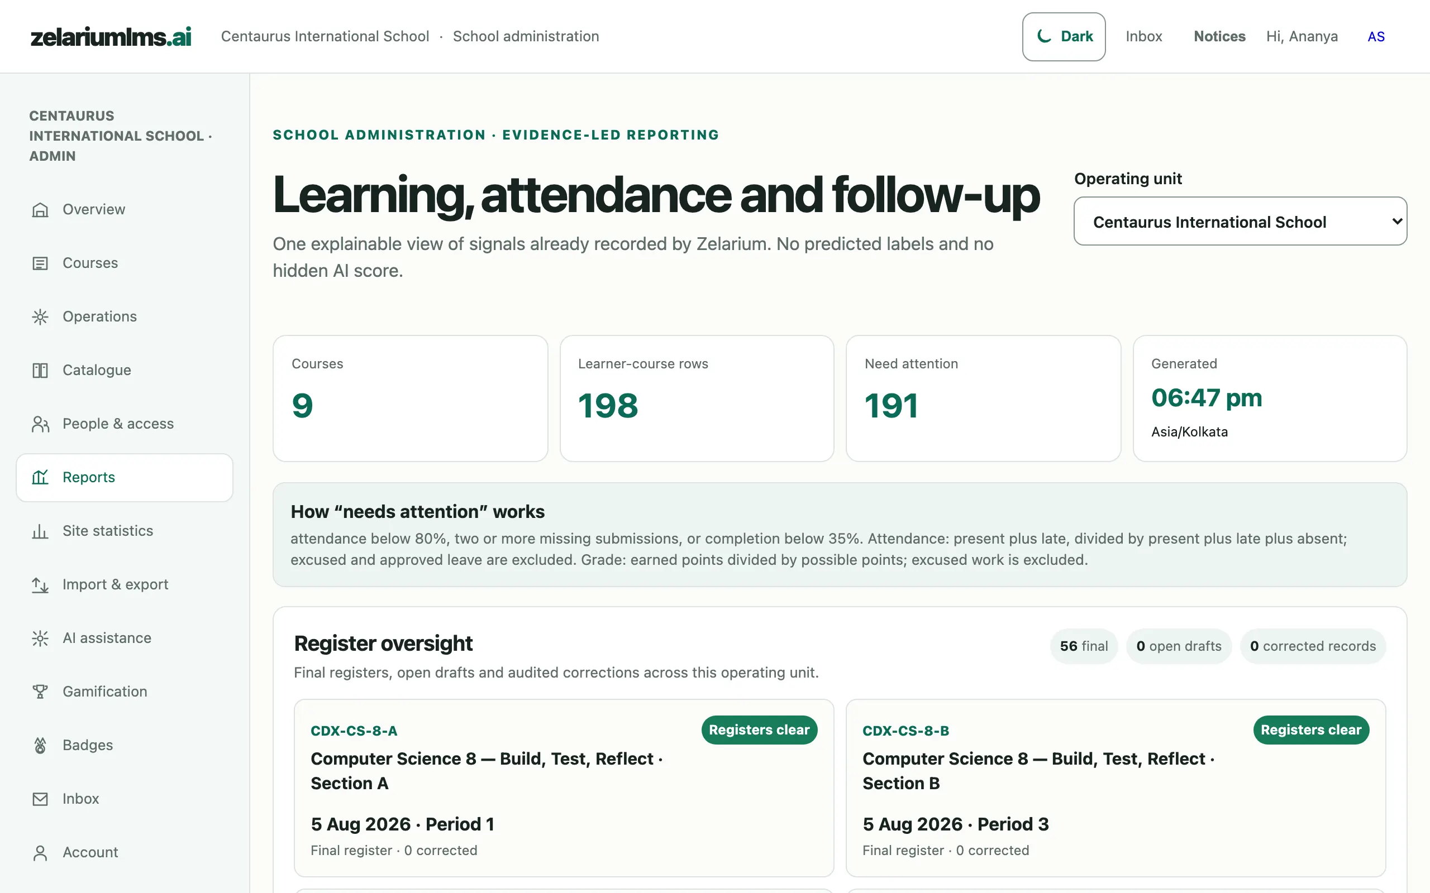Click the Courses count 9 card
This screenshot has height=893, width=1430.
pyautogui.click(x=410, y=399)
